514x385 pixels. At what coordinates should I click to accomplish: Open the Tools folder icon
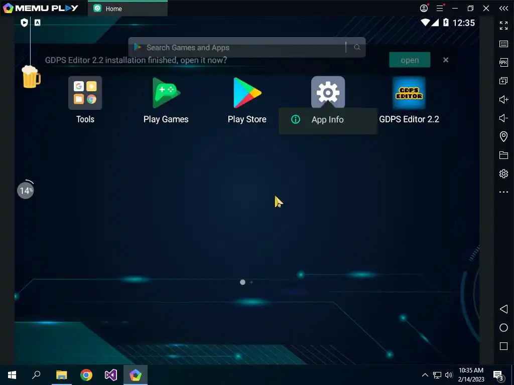tap(85, 93)
